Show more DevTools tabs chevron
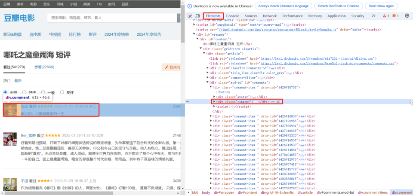Image resolution: width=413 pixels, height=195 pixels. pyautogui.click(x=373, y=16)
